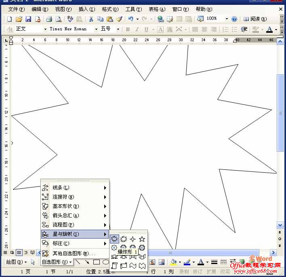Pick the Line drawing tool
286x277 pixels.
click(78, 262)
